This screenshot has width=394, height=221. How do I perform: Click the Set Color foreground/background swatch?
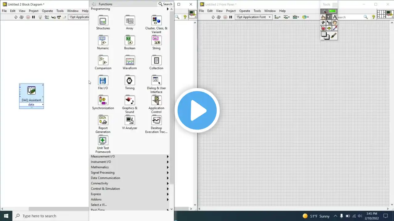pyautogui.click(x=325, y=36)
